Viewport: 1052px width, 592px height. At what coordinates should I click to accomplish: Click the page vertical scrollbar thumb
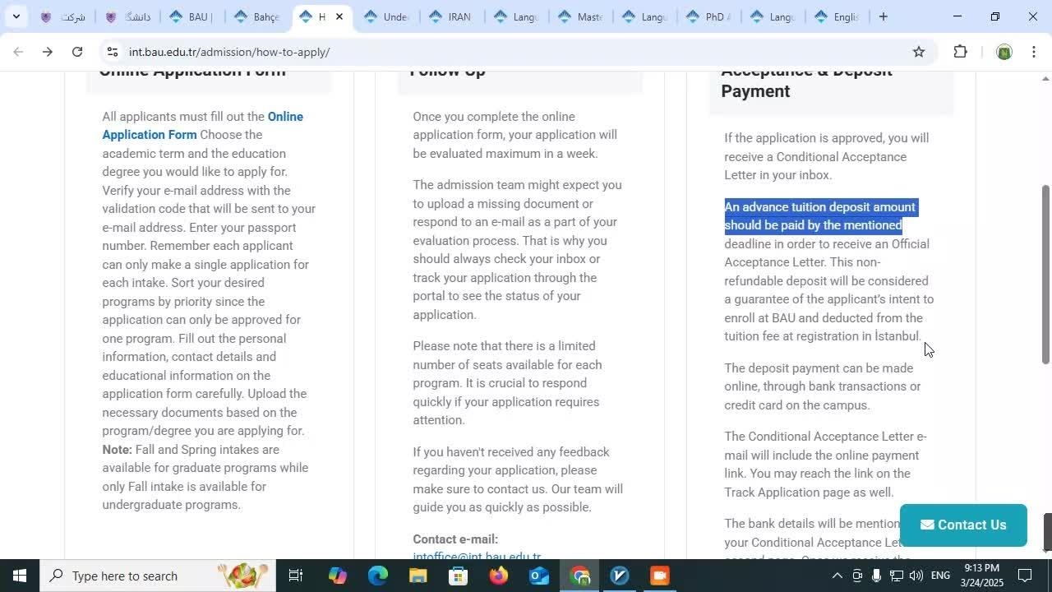(x=1045, y=273)
